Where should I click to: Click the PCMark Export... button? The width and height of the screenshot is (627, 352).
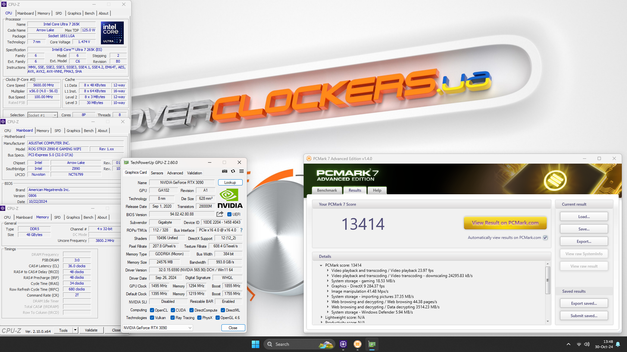coord(584,242)
